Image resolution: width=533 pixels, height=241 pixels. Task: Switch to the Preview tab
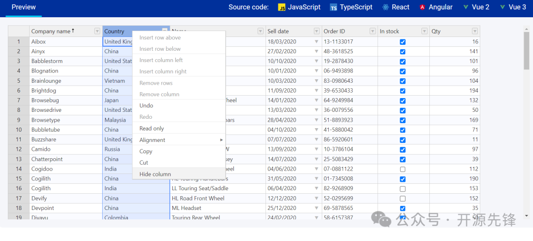tap(24, 7)
